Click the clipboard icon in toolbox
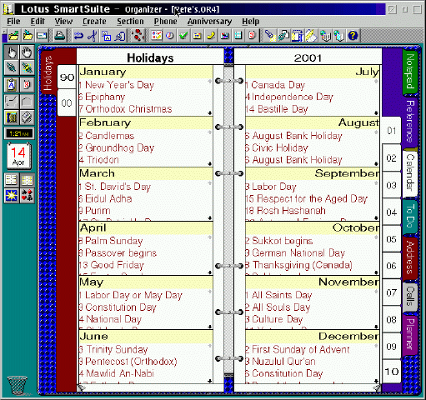Image resolution: width=426 pixels, height=400 pixels. point(12,85)
